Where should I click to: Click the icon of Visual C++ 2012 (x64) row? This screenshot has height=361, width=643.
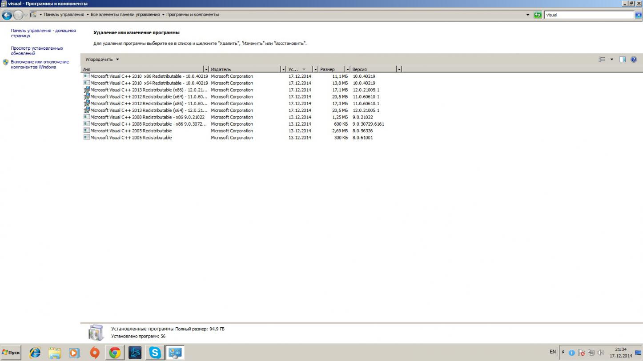[x=87, y=96]
